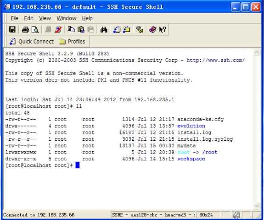
Task: Click the terminal scrollbar down arrow
Action: [257, 205]
